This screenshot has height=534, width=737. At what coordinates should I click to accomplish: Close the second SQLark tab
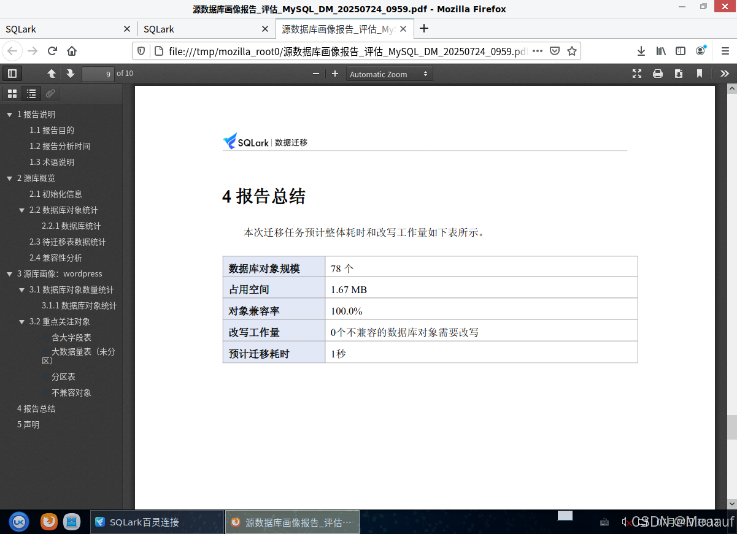click(265, 29)
